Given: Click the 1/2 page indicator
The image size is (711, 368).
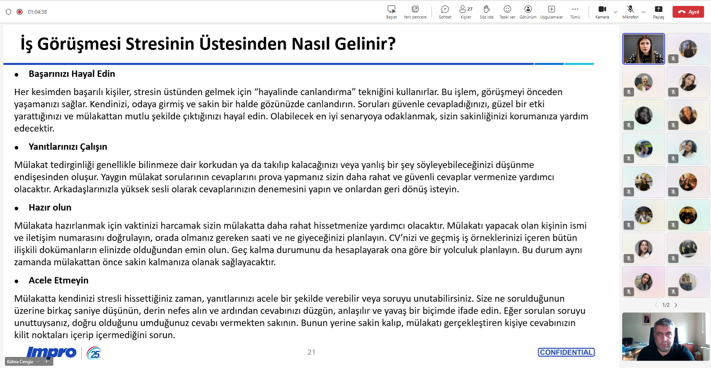Looking at the screenshot, I should [666, 305].
